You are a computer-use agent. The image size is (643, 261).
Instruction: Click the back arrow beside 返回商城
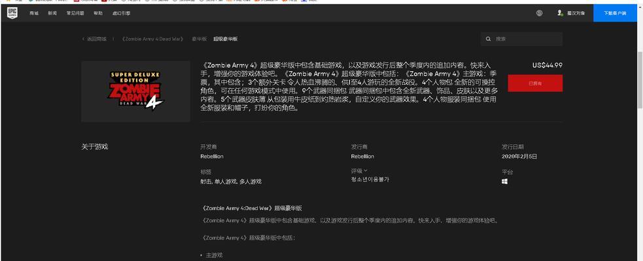(x=84, y=39)
